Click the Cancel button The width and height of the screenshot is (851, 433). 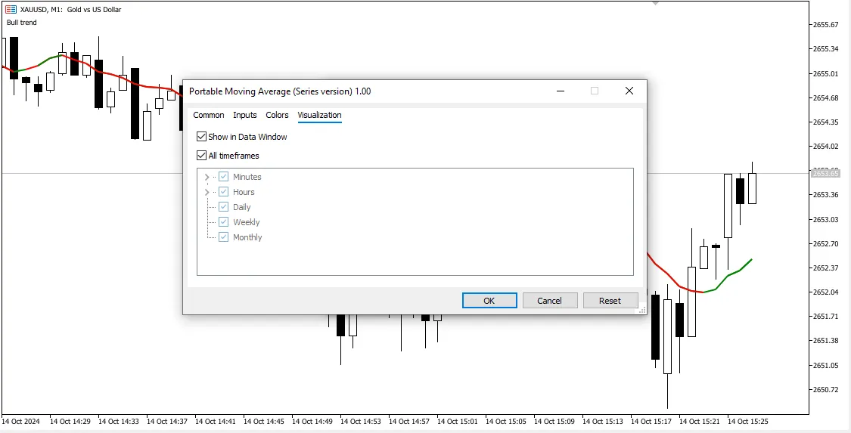(550, 301)
